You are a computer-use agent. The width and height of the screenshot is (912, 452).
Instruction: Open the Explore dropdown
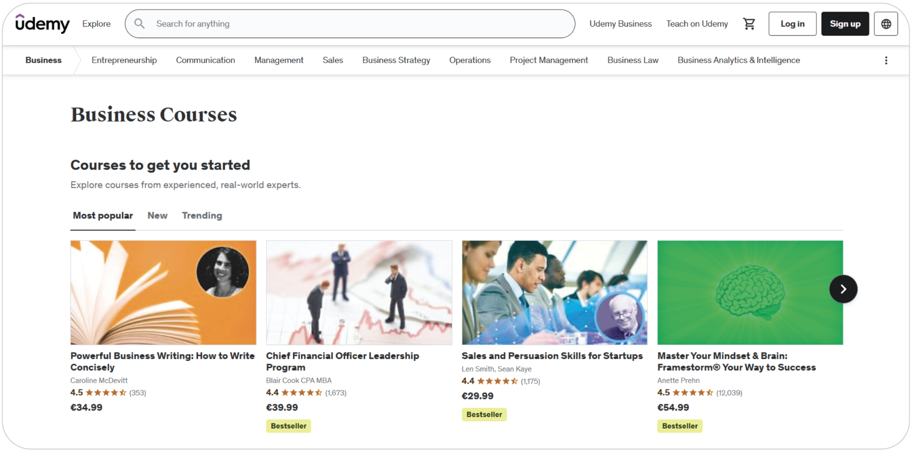(x=96, y=24)
